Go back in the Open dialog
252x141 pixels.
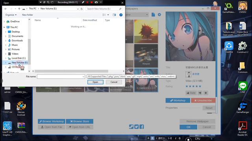pyautogui.click(x=6, y=9)
